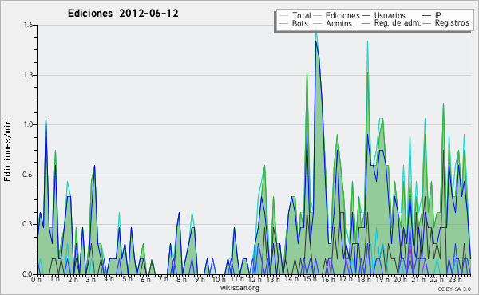Click the blue Usuarios line swatch
Image resolution: width=479 pixels, height=295 pixels.
pyautogui.click(x=366, y=16)
